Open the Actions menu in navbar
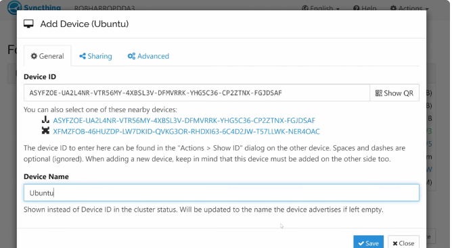 (x=409, y=8)
